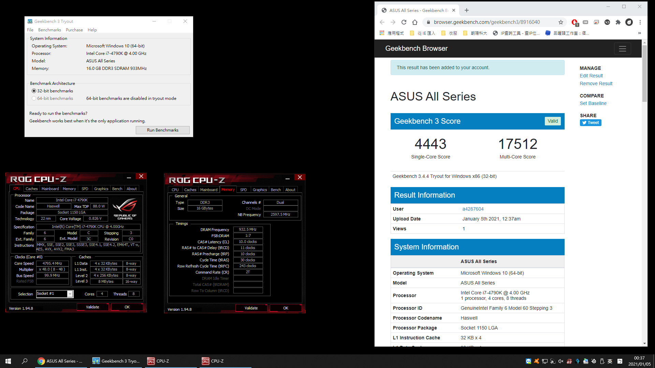
Task: Open SPD tab in left CPU-Z window
Action: 85,189
